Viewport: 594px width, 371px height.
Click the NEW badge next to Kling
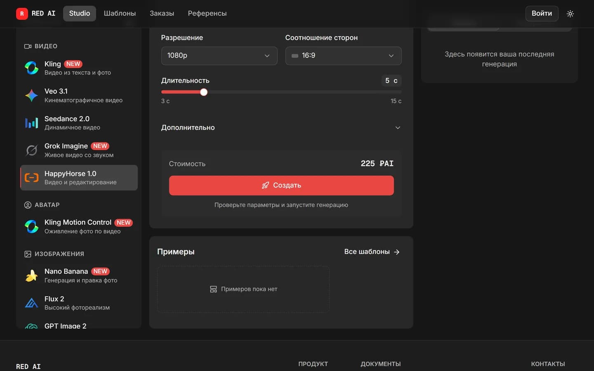point(73,64)
